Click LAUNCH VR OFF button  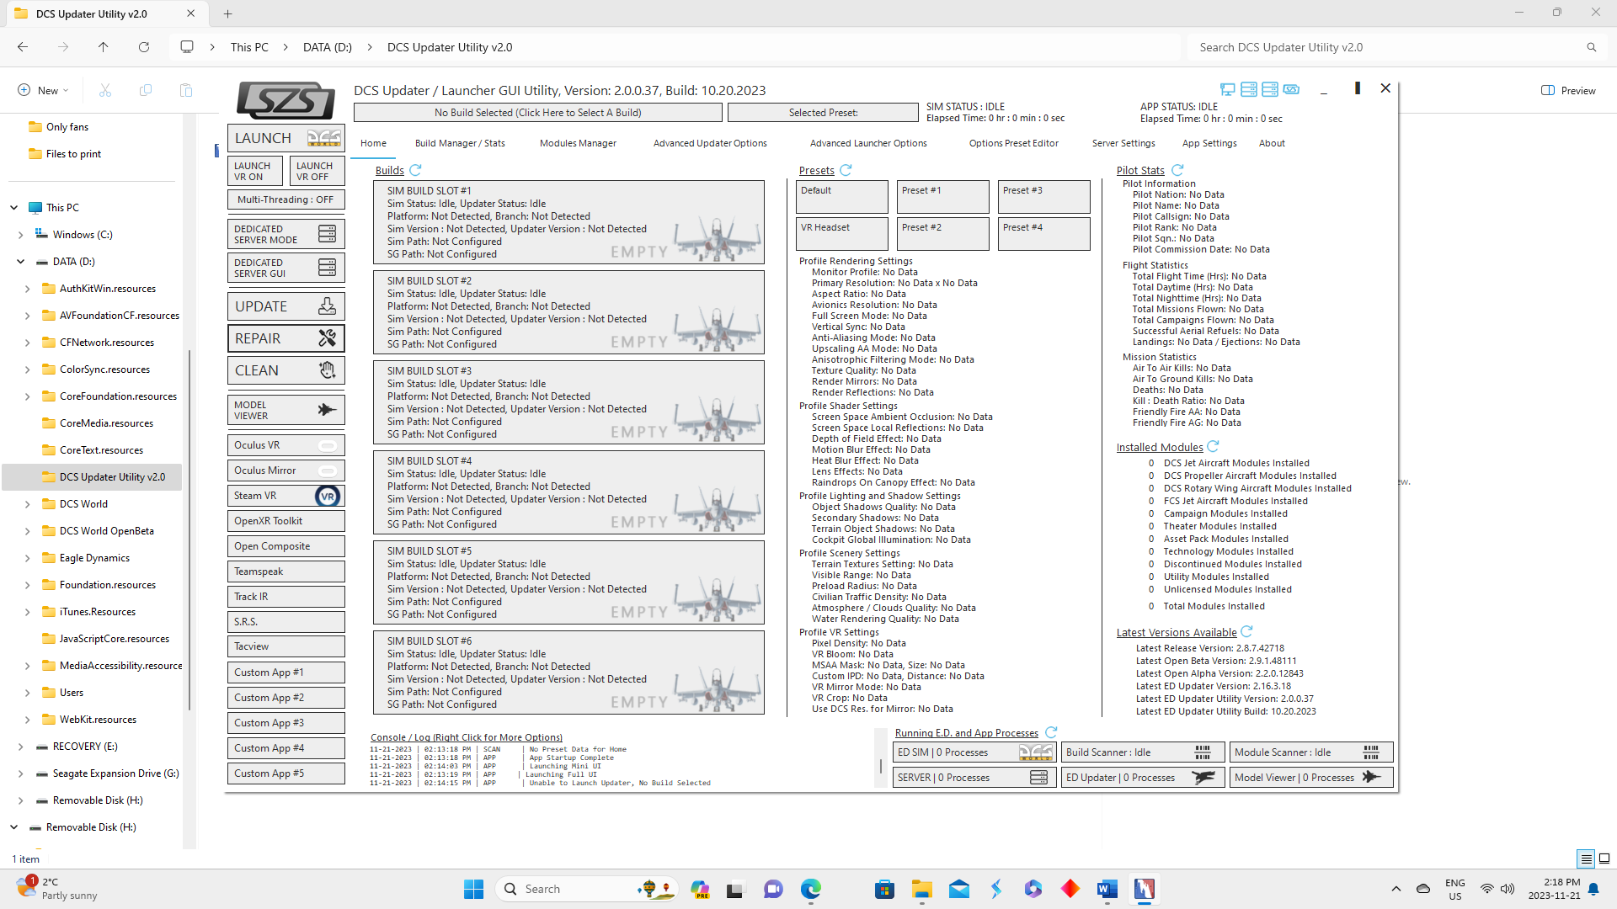(x=318, y=172)
